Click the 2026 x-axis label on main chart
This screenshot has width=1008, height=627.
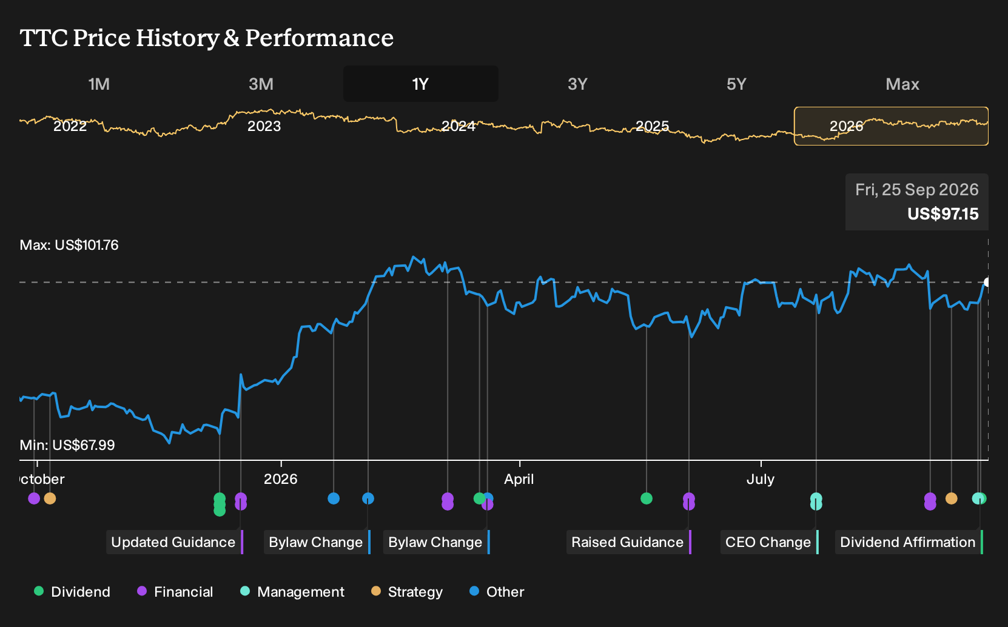click(x=281, y=479)
